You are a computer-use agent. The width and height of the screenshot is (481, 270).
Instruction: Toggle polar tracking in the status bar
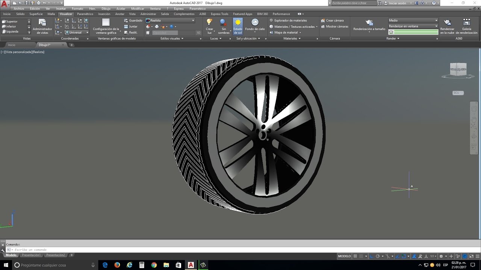[x=378, y=256]
